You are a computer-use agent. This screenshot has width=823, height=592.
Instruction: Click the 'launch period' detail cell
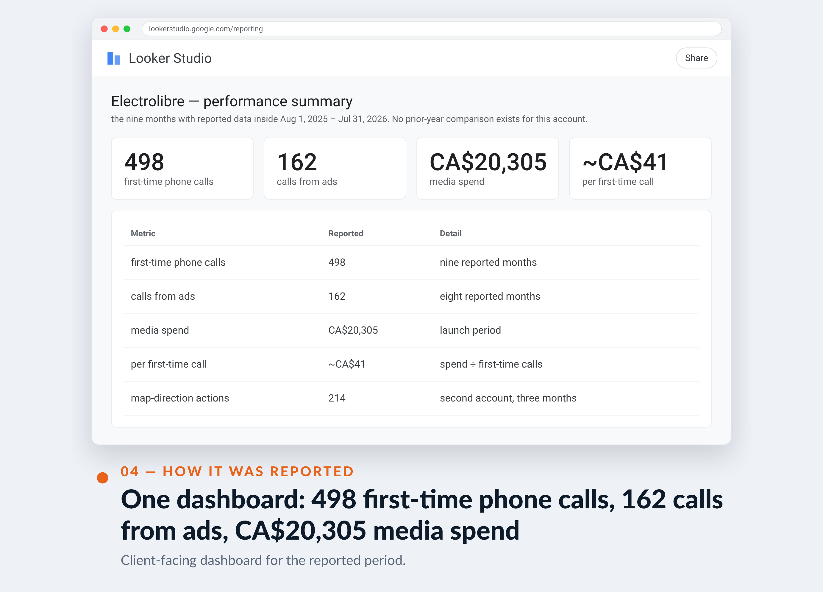(x=470, y=330)
